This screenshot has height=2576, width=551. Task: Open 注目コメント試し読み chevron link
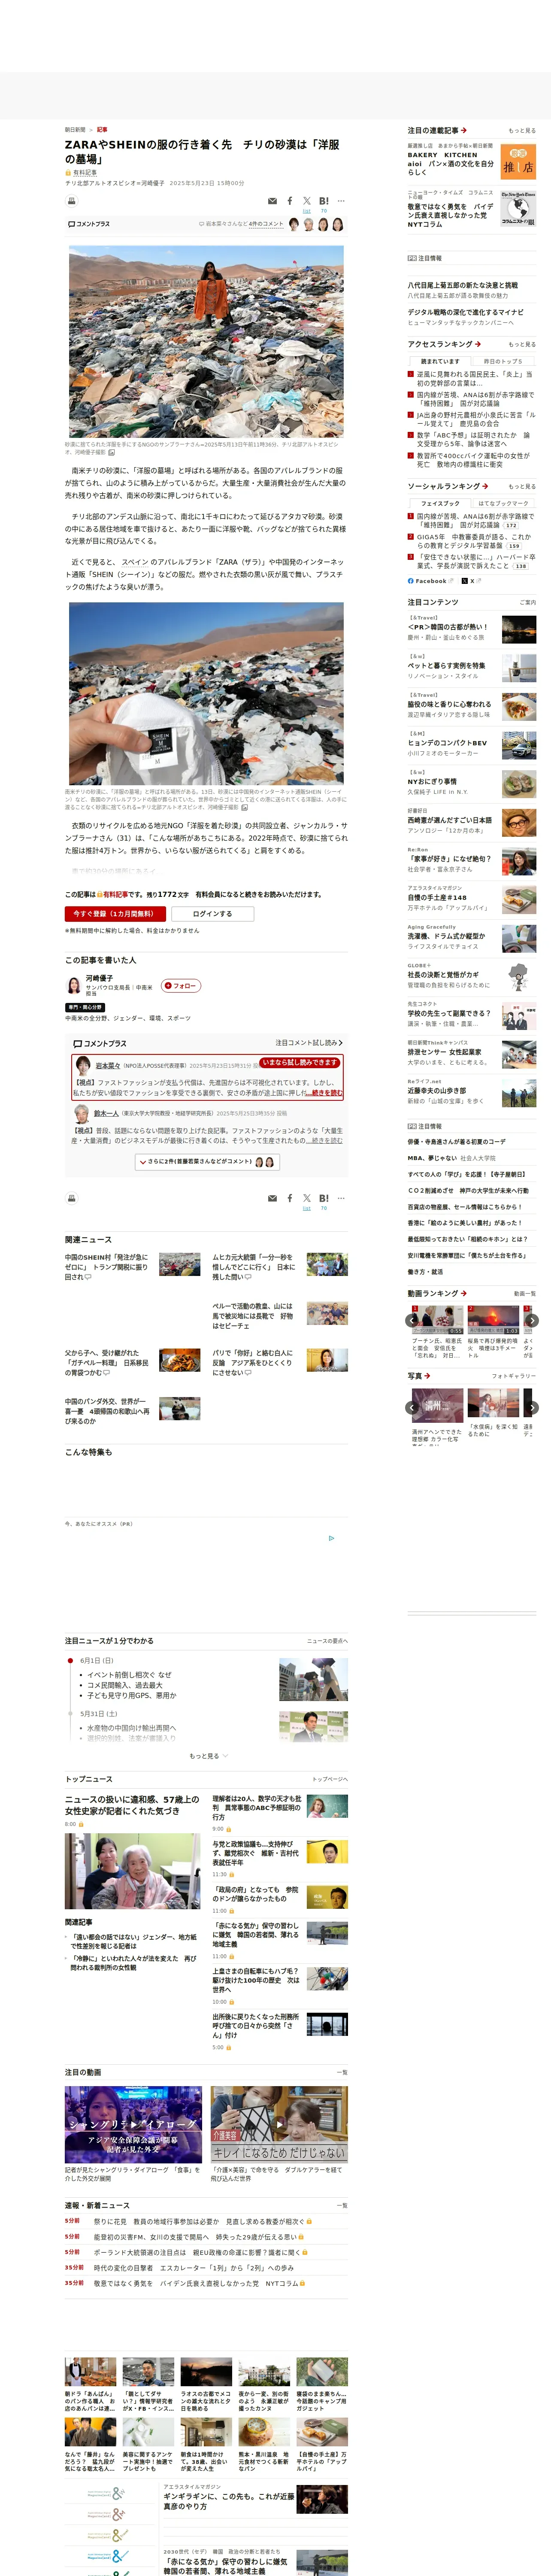309,1043
